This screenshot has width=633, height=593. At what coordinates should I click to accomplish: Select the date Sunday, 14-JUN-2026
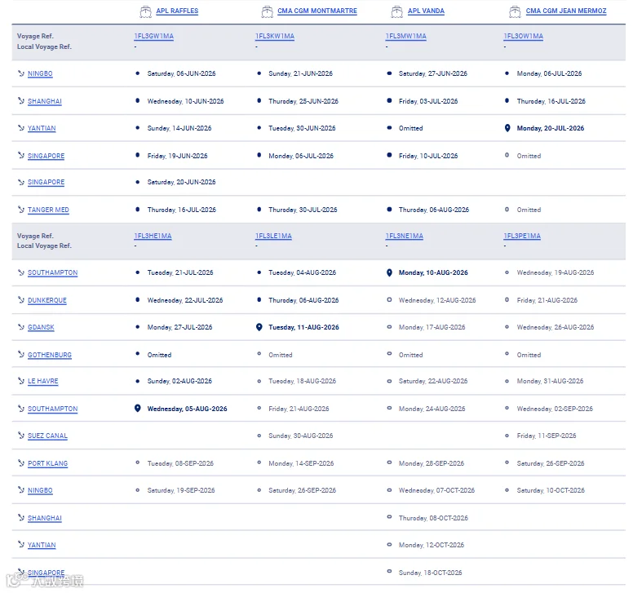179,128
